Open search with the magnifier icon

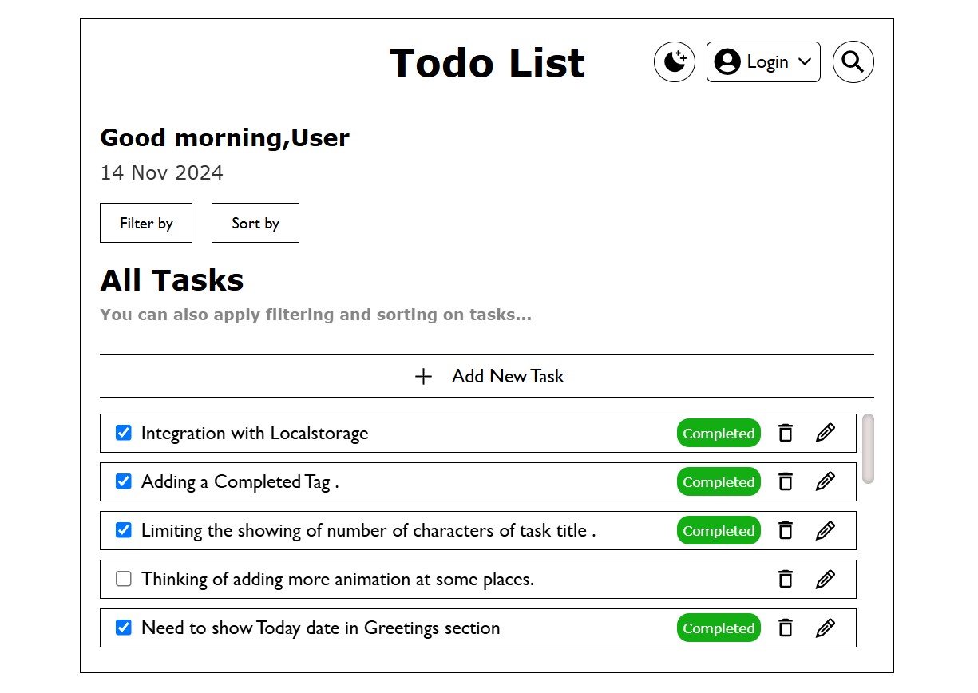tap(853, 62)
